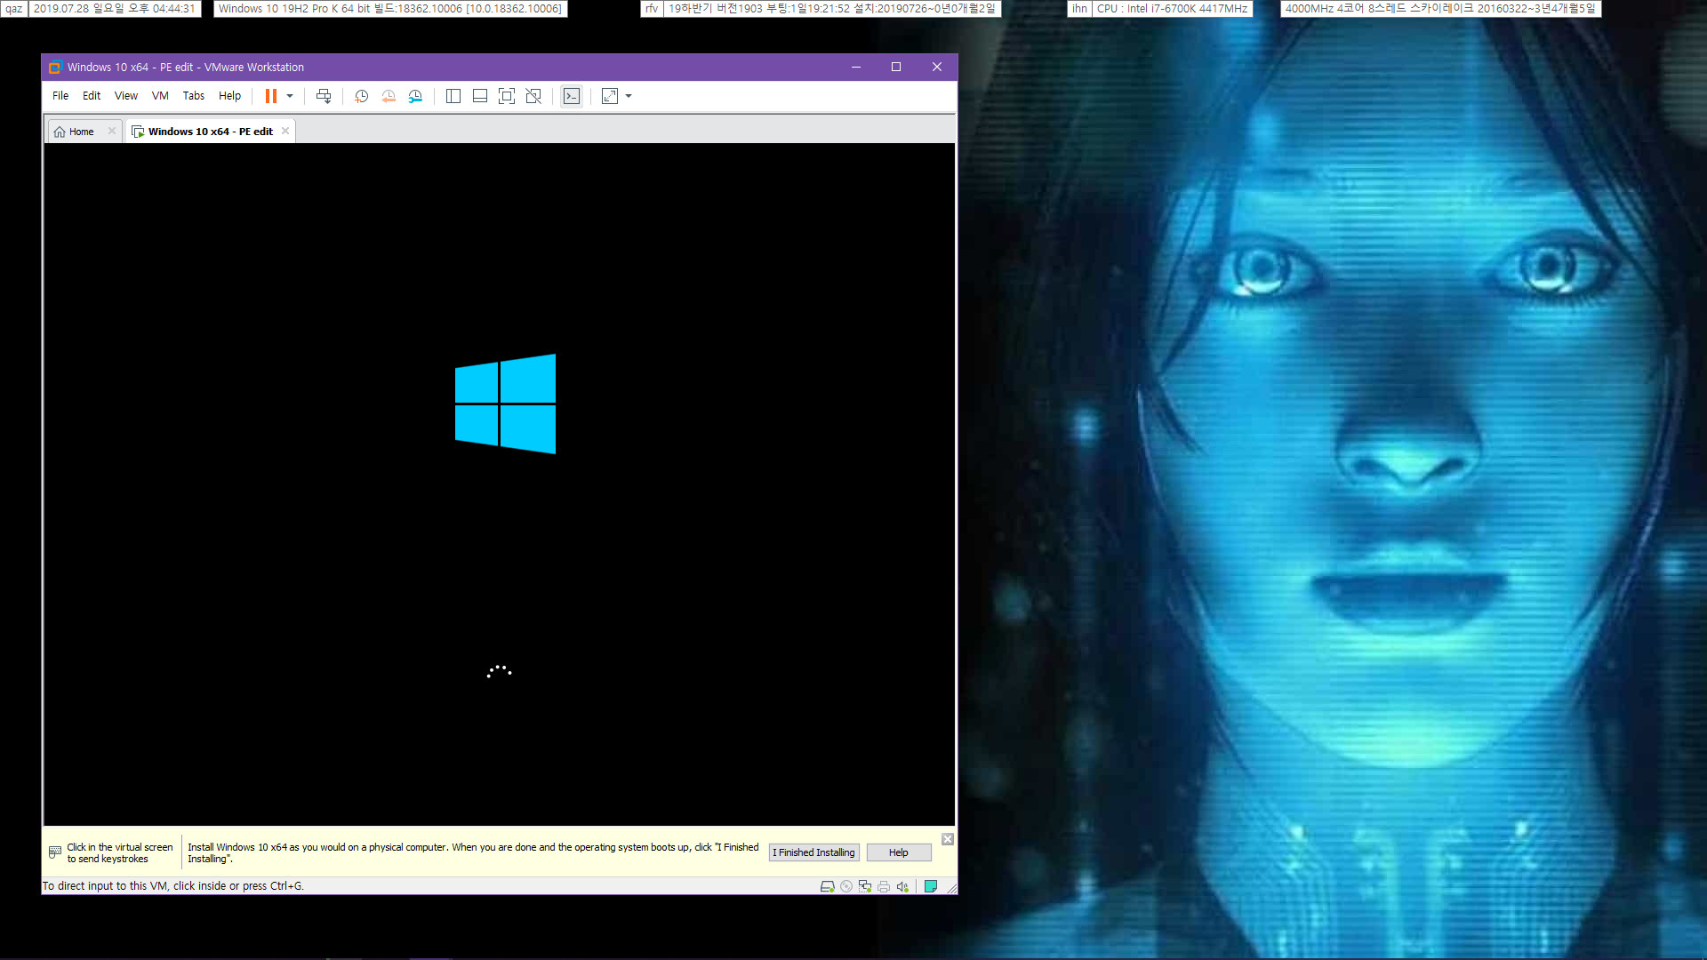This screenshot has width=1707, height=960.
Task: Toggle the library sidebar view
Action: click(453, 96)
